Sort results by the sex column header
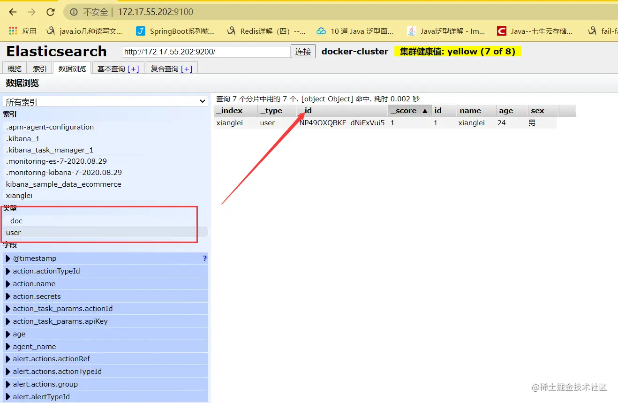This screenshot has width=618, height=403. pos(543,111)
